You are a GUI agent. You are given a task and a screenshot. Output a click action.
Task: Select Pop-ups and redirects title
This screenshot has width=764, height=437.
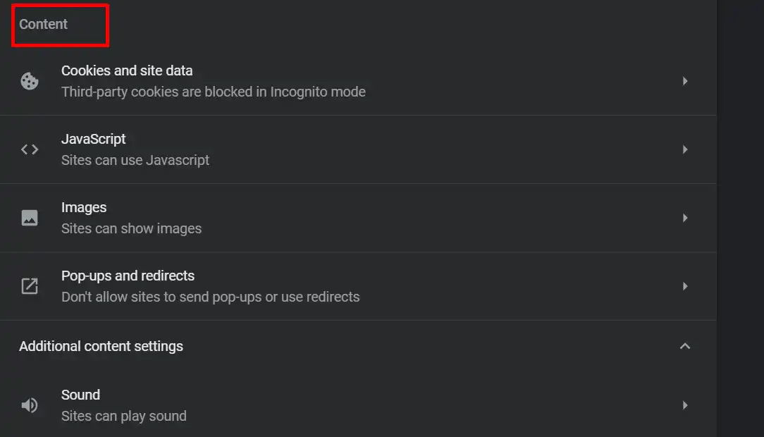click(x=128, y=276)
